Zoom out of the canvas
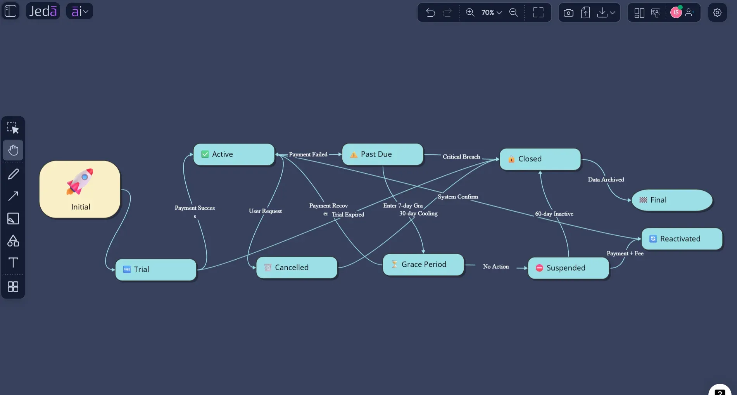Screen dimensions: 737x395 coord(513,12)
